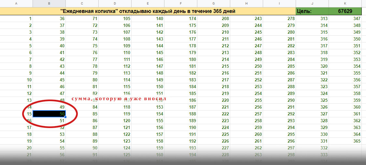
Task: Pick the cell showing 45
Action: (49, 80)
